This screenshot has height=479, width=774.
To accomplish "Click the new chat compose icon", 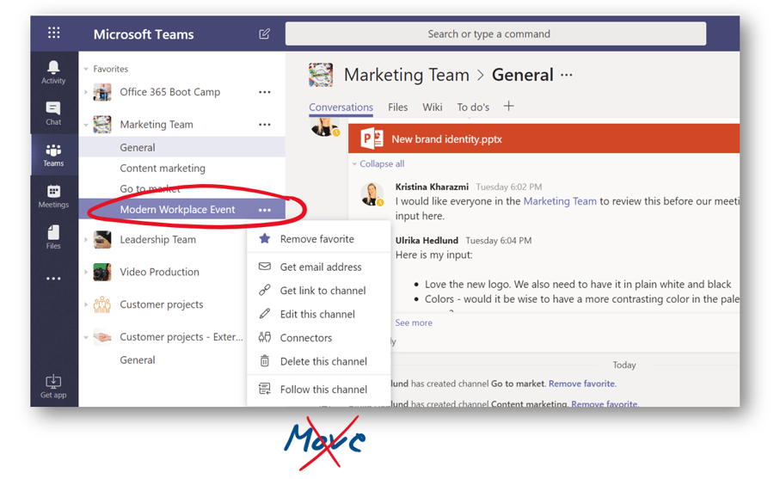I will point(265,34).
